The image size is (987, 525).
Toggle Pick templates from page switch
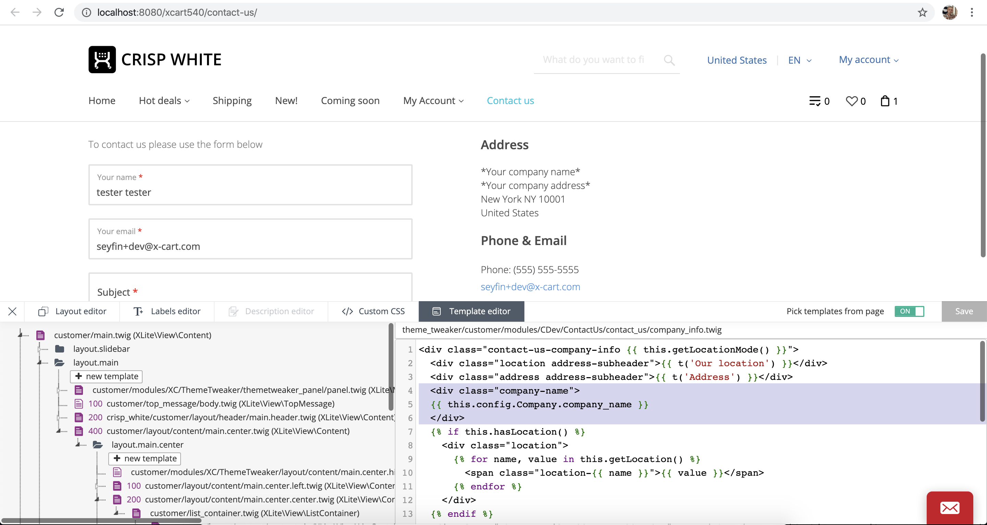[x=909, y=311]
